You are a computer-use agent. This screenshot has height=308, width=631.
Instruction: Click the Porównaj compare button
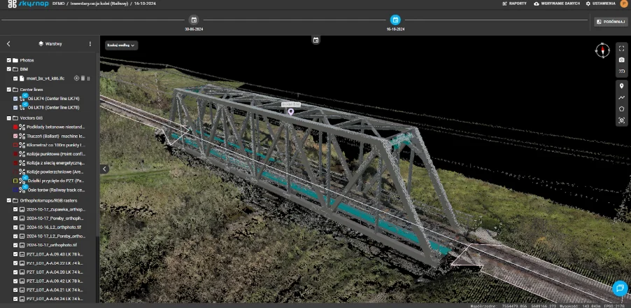click(x=611, y=22)
